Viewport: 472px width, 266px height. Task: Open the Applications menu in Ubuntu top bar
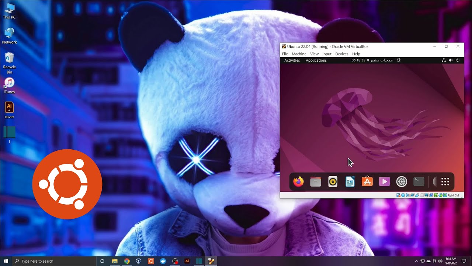(316, 60)
